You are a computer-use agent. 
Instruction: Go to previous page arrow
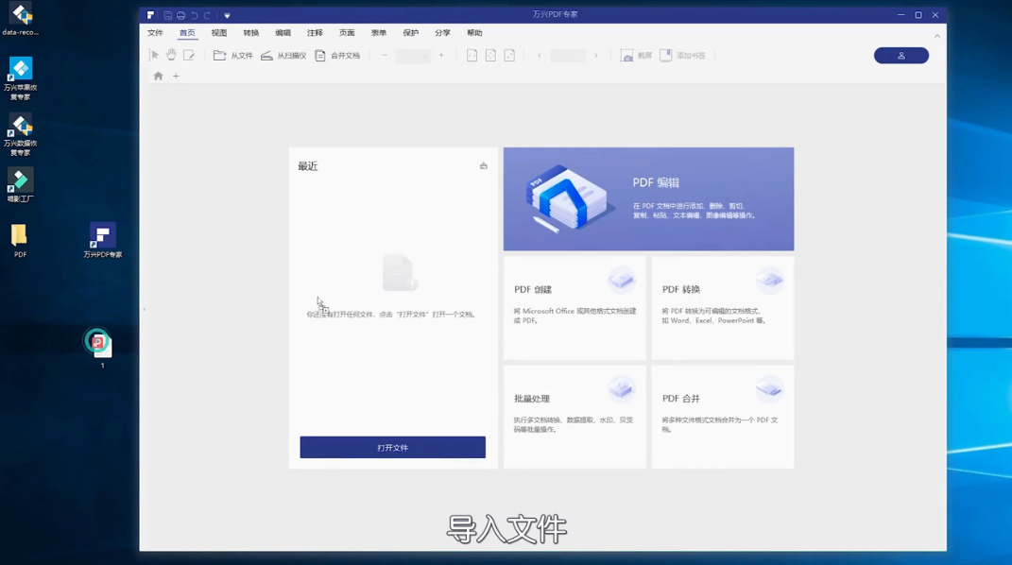click(x=539, y=56)
